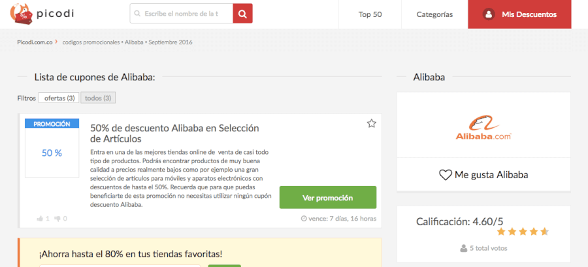Click the heart icon next to Me gusta Alibaba

[445, 175]
